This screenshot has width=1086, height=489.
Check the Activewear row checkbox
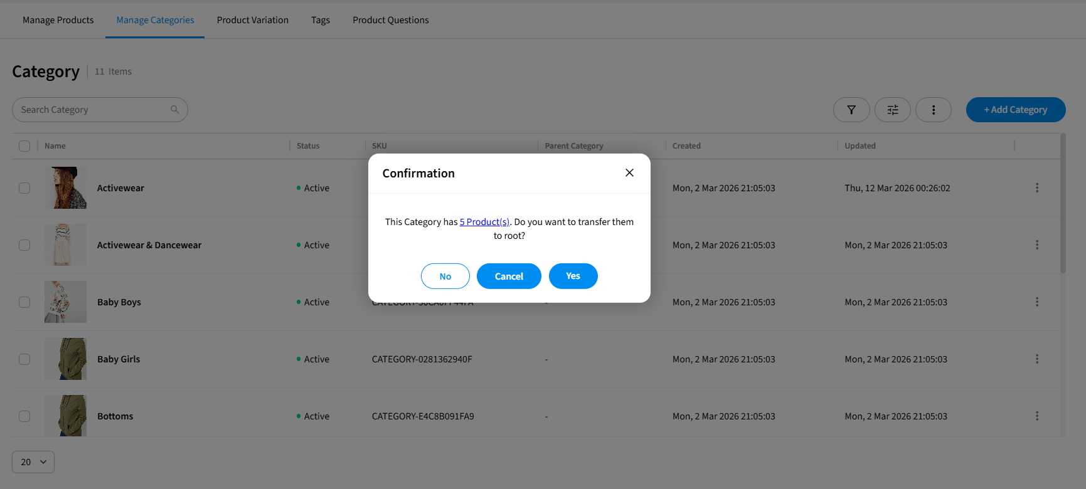click(24, 188)
